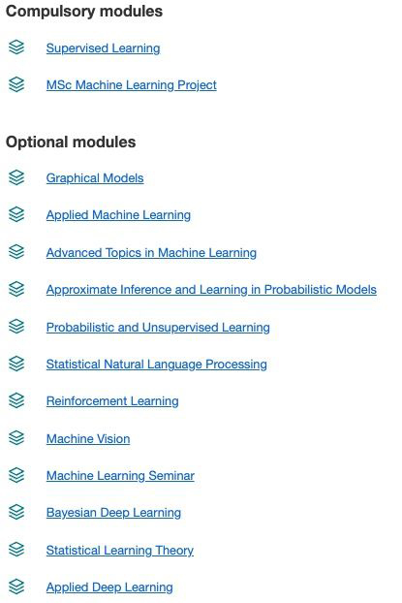Follow the Applied Machine Learning link
This screenshot has height=603, width=402.
[x=118, y=215]
